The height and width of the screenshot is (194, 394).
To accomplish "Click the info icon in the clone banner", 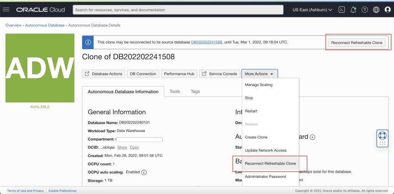I will (88, 42).
